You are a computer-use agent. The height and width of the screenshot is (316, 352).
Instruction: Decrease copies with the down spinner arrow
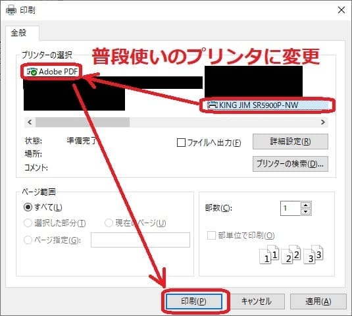click(305, 212)
